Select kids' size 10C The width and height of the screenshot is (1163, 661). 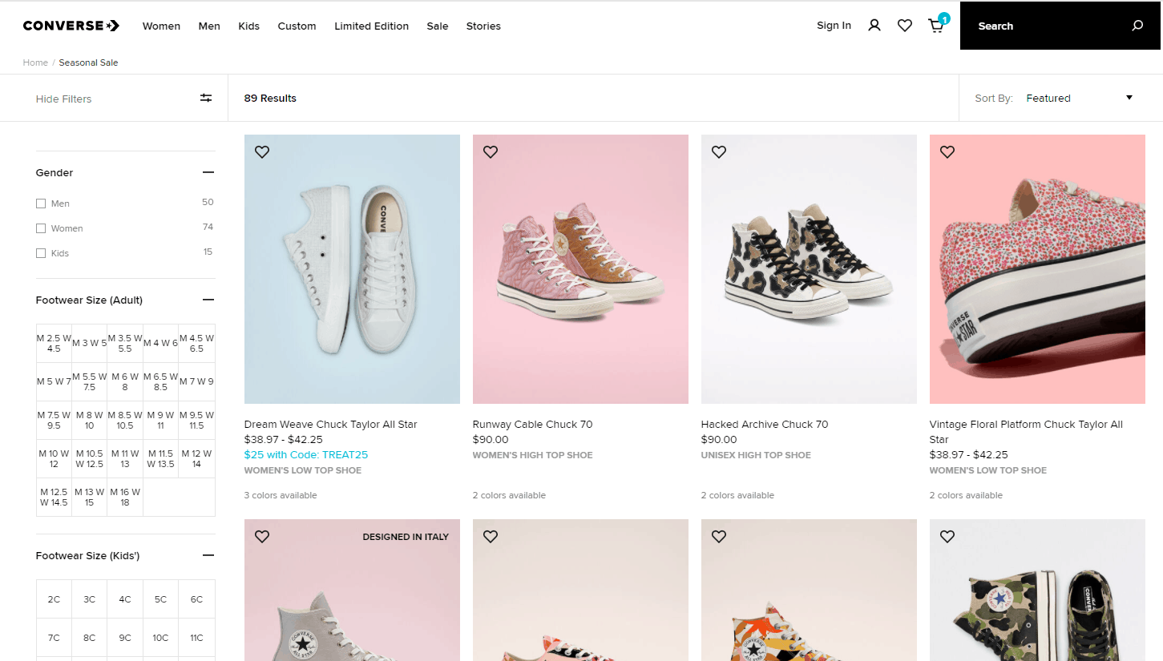[x=161, y=638]
